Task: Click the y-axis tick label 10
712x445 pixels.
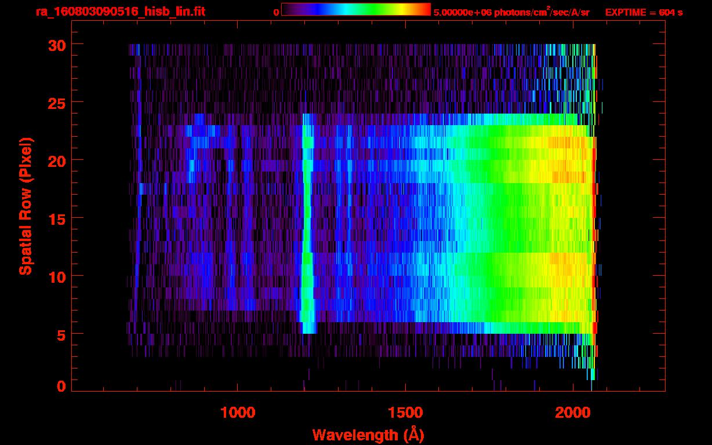Action: (57, 276)
